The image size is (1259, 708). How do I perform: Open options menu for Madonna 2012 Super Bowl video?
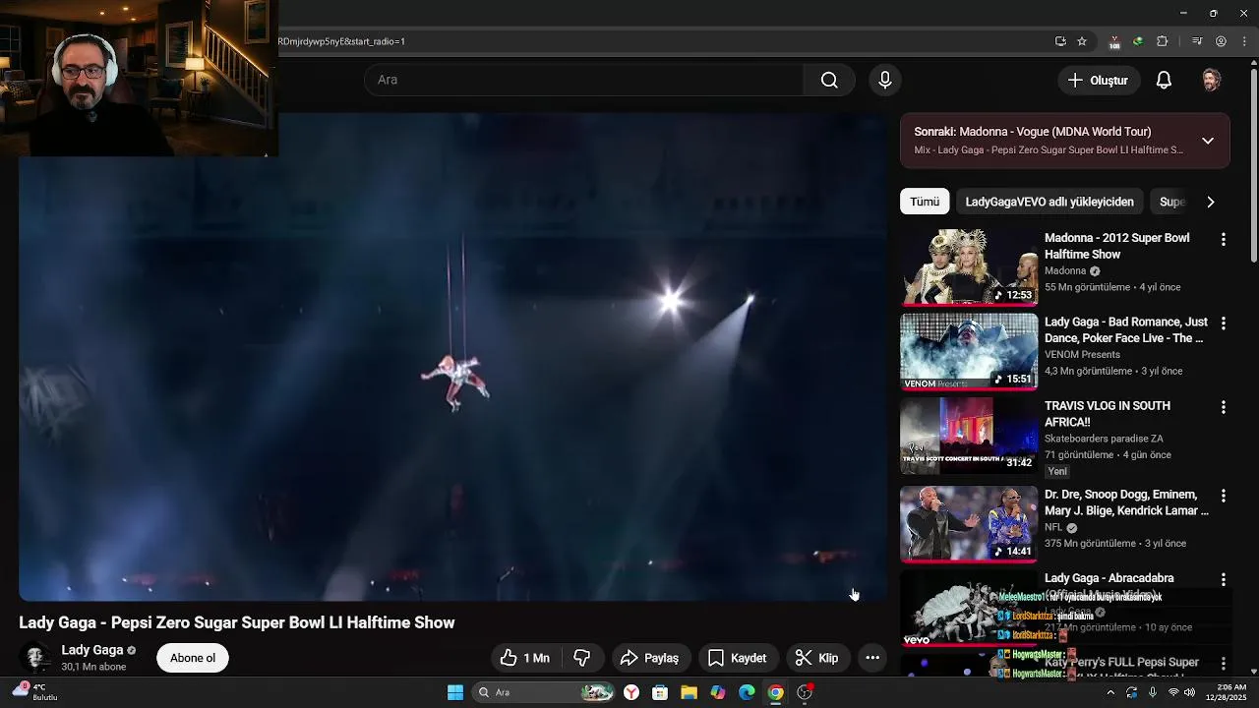click(1224, 240)
